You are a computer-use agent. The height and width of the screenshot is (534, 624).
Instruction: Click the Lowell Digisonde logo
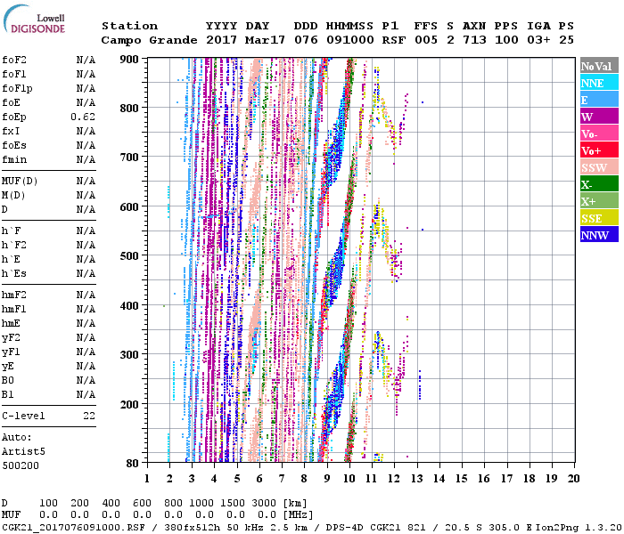point(34,20)
